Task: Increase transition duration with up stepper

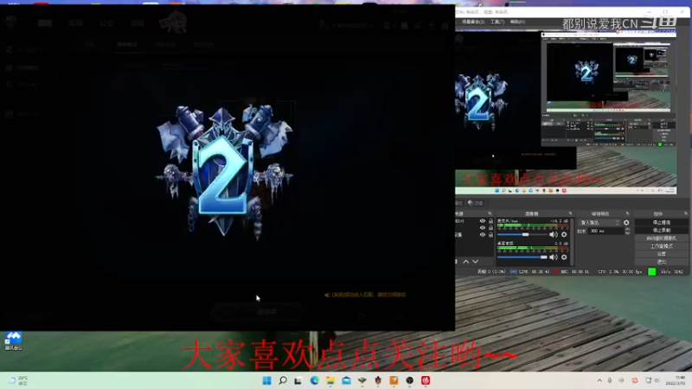Action: [x=627, y=229]
